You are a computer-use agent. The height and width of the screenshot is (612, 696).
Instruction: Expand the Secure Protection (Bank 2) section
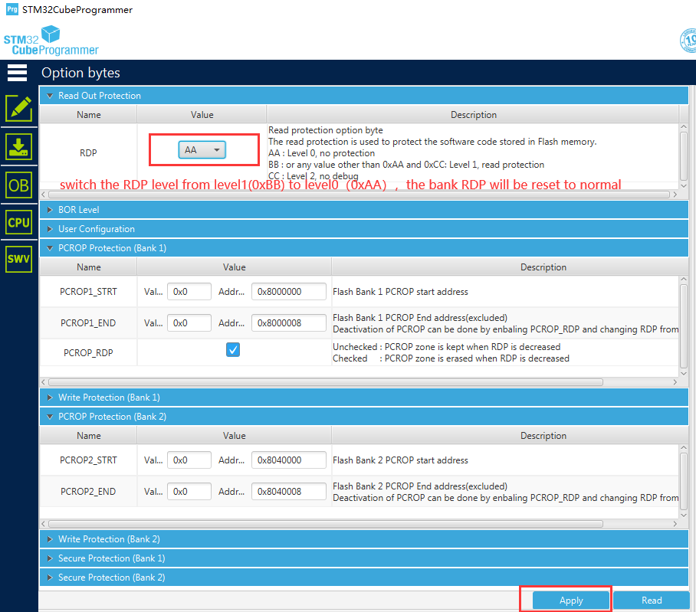[x=364, y=578]
